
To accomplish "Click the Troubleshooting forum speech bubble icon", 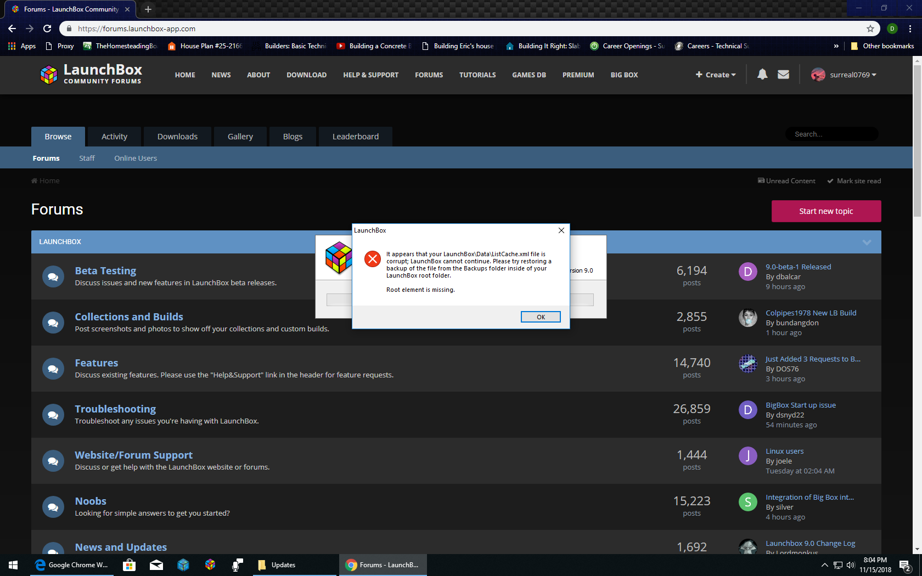I will tap(53, 415).
